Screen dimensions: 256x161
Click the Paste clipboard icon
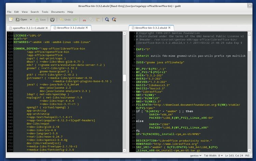[x=98, y=20]
